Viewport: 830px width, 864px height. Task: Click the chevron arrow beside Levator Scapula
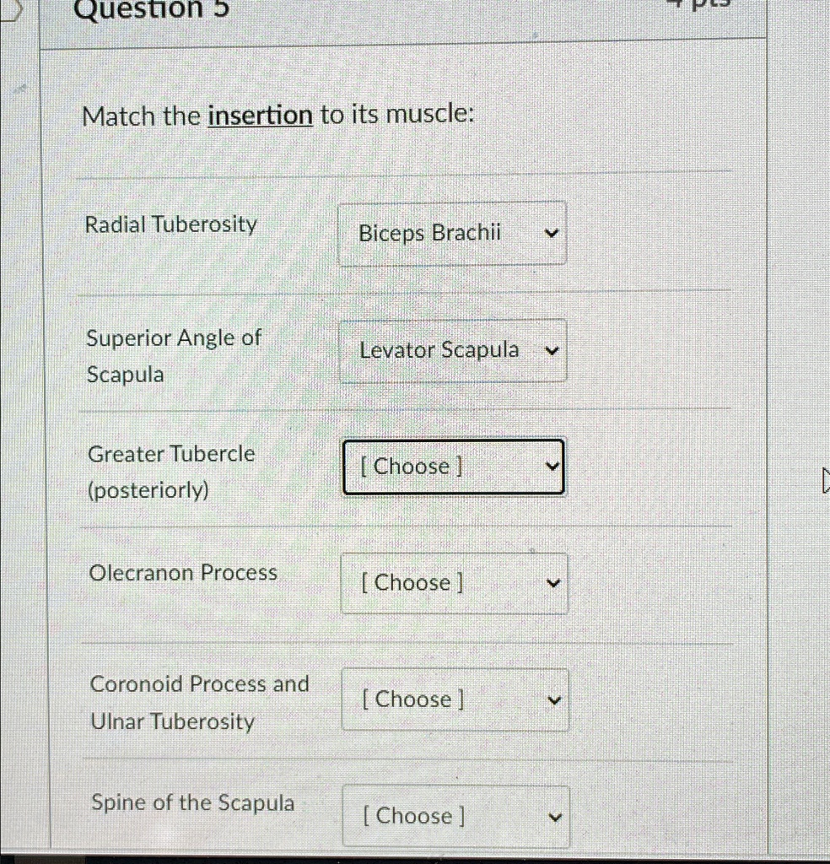(x=552, y=351)
